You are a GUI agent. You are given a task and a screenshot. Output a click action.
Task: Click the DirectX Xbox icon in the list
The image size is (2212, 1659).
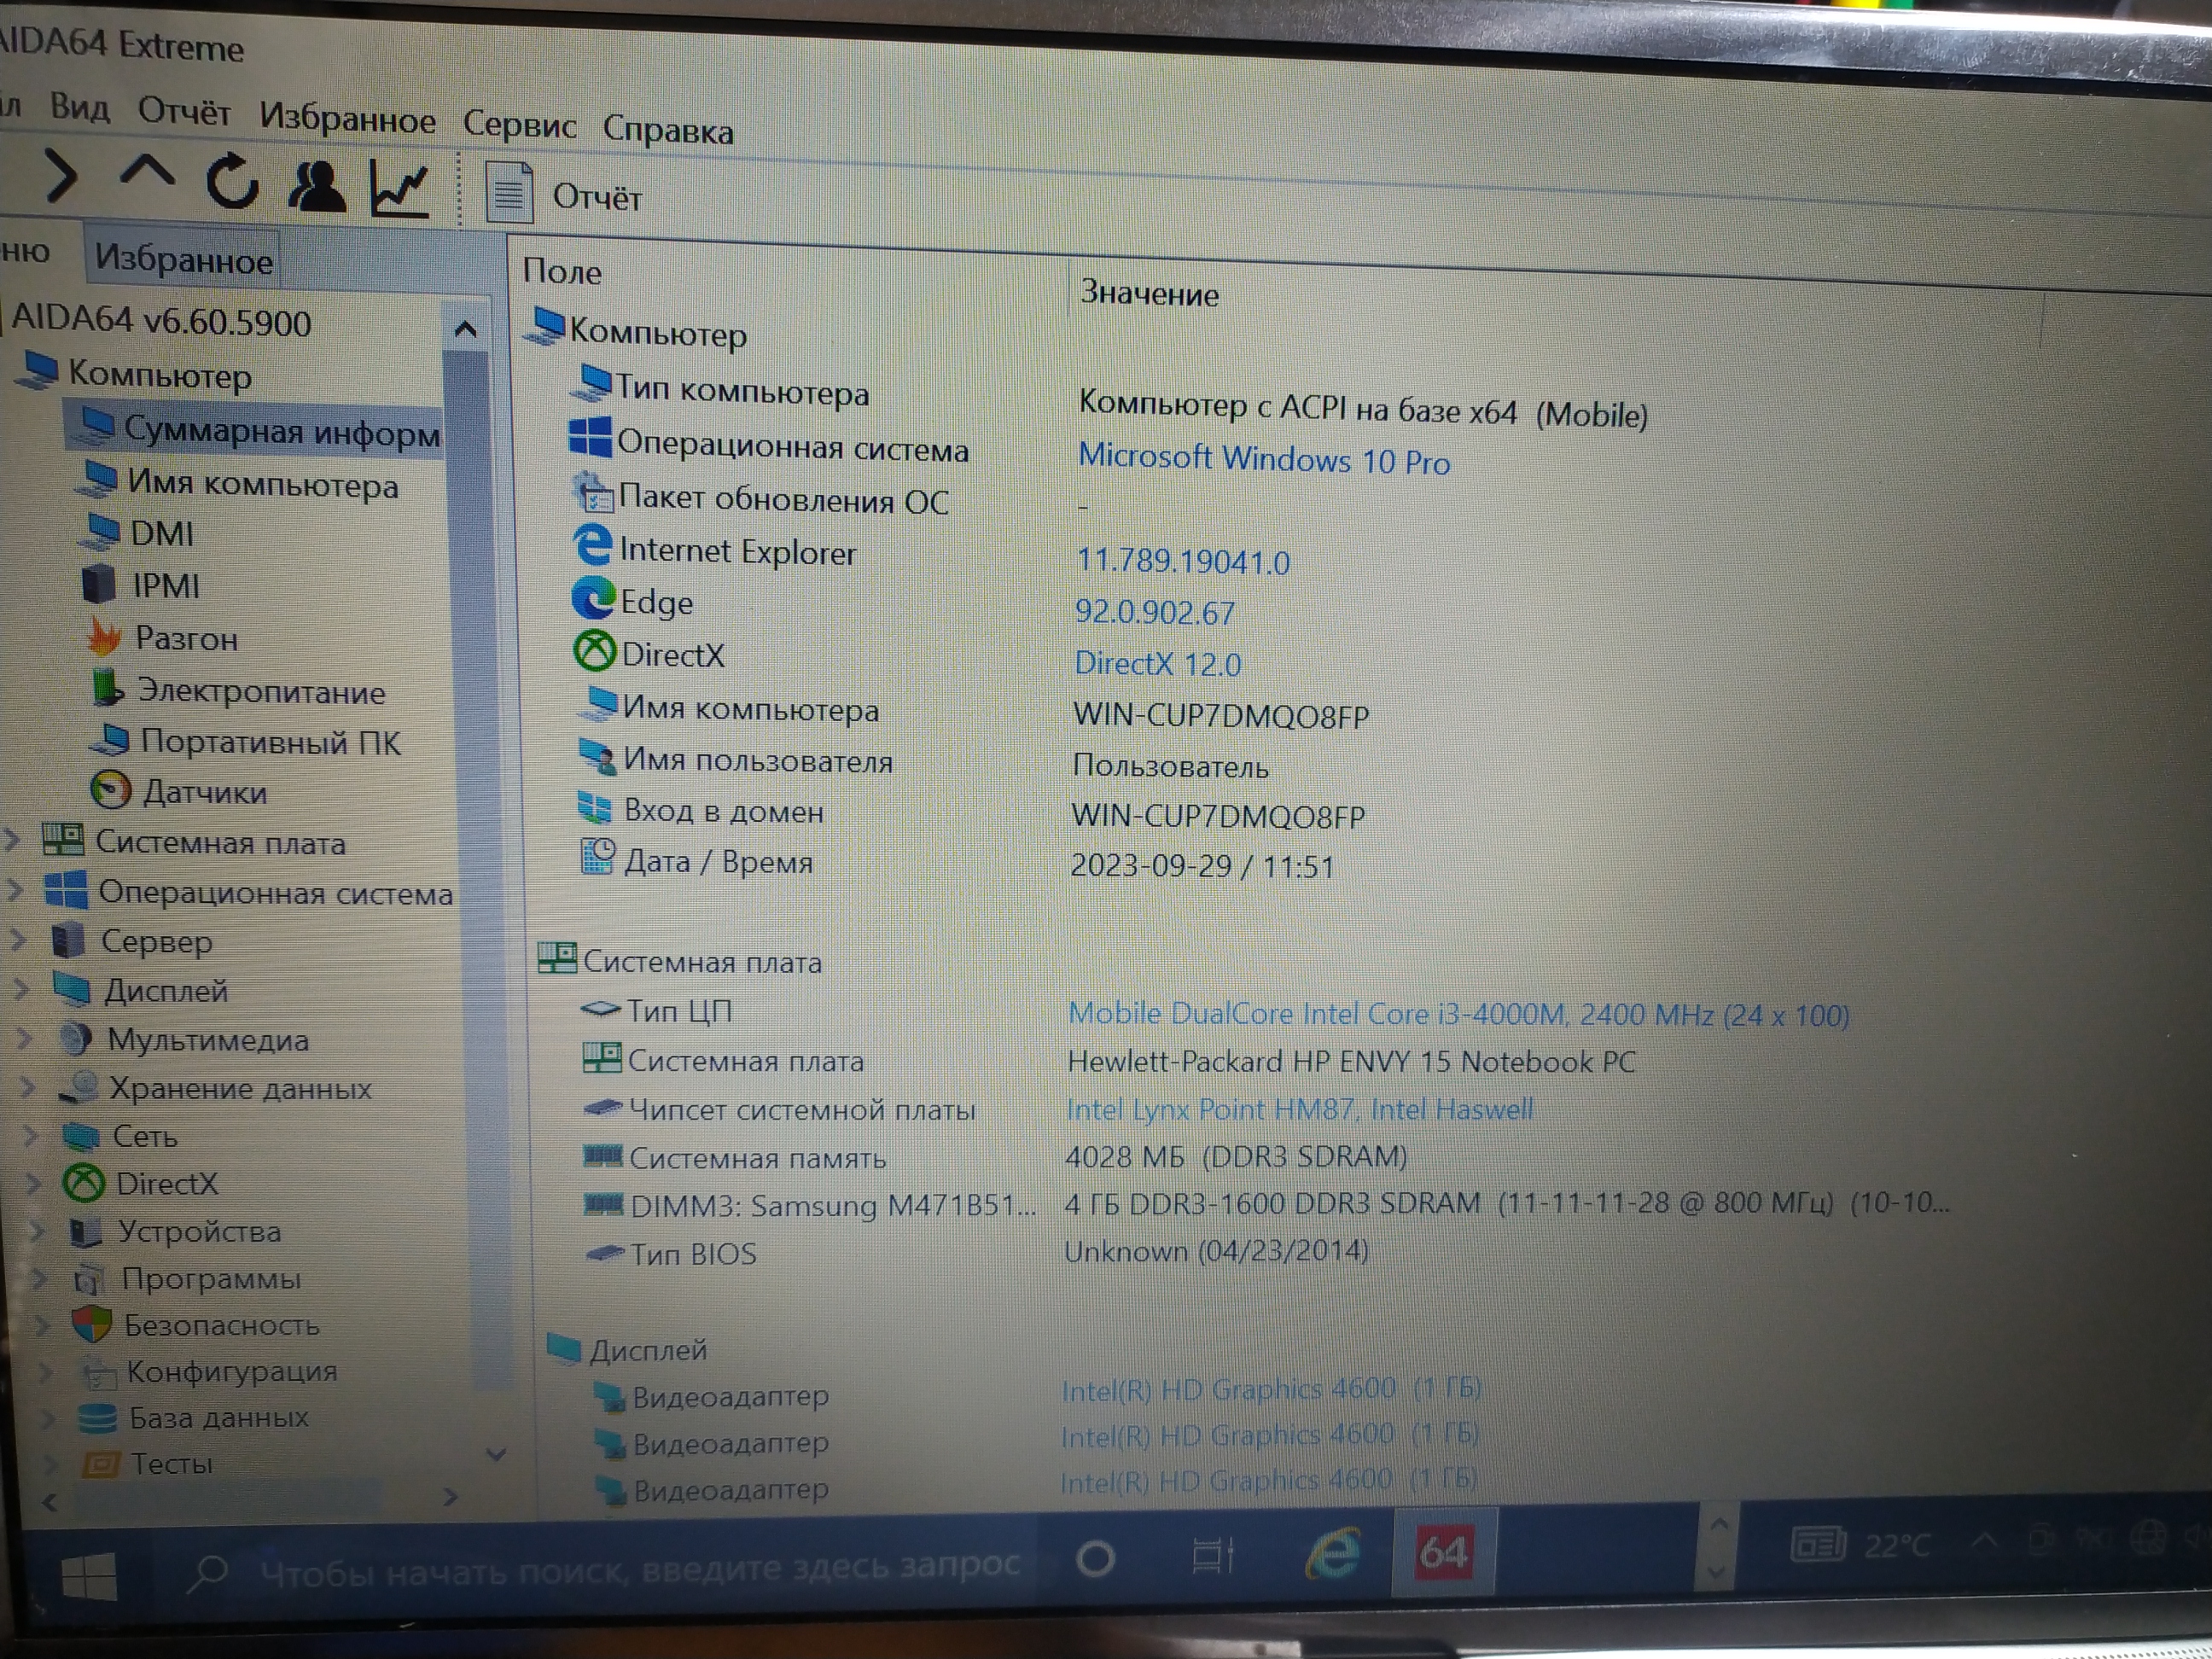tap(594, 651)
